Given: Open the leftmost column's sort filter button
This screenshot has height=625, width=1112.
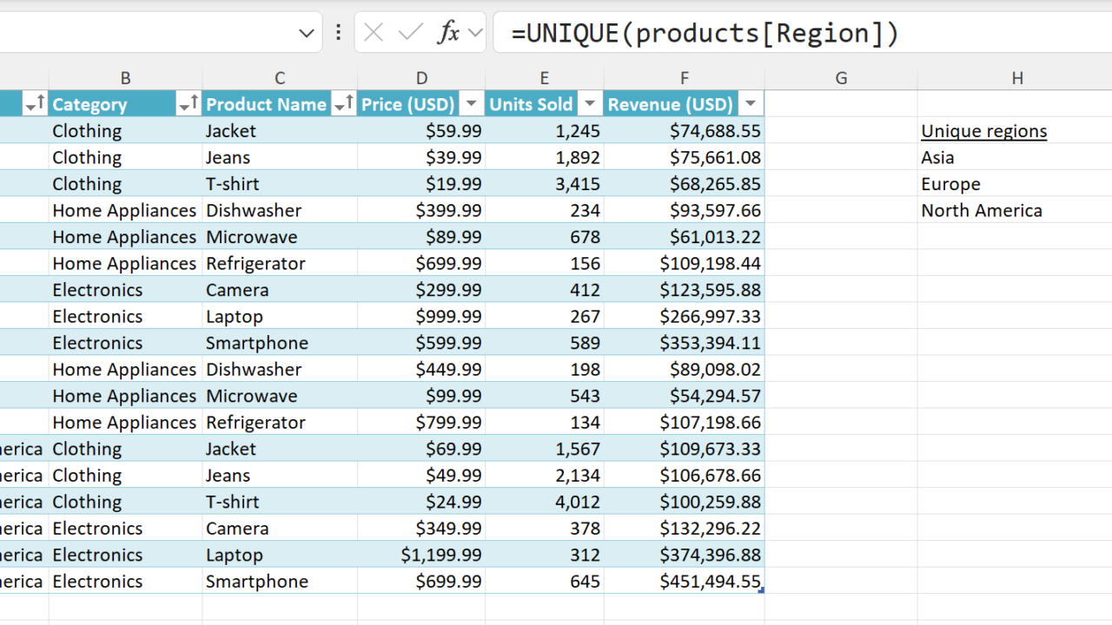Looking at the screenshot, I should (x=36, y=105).
